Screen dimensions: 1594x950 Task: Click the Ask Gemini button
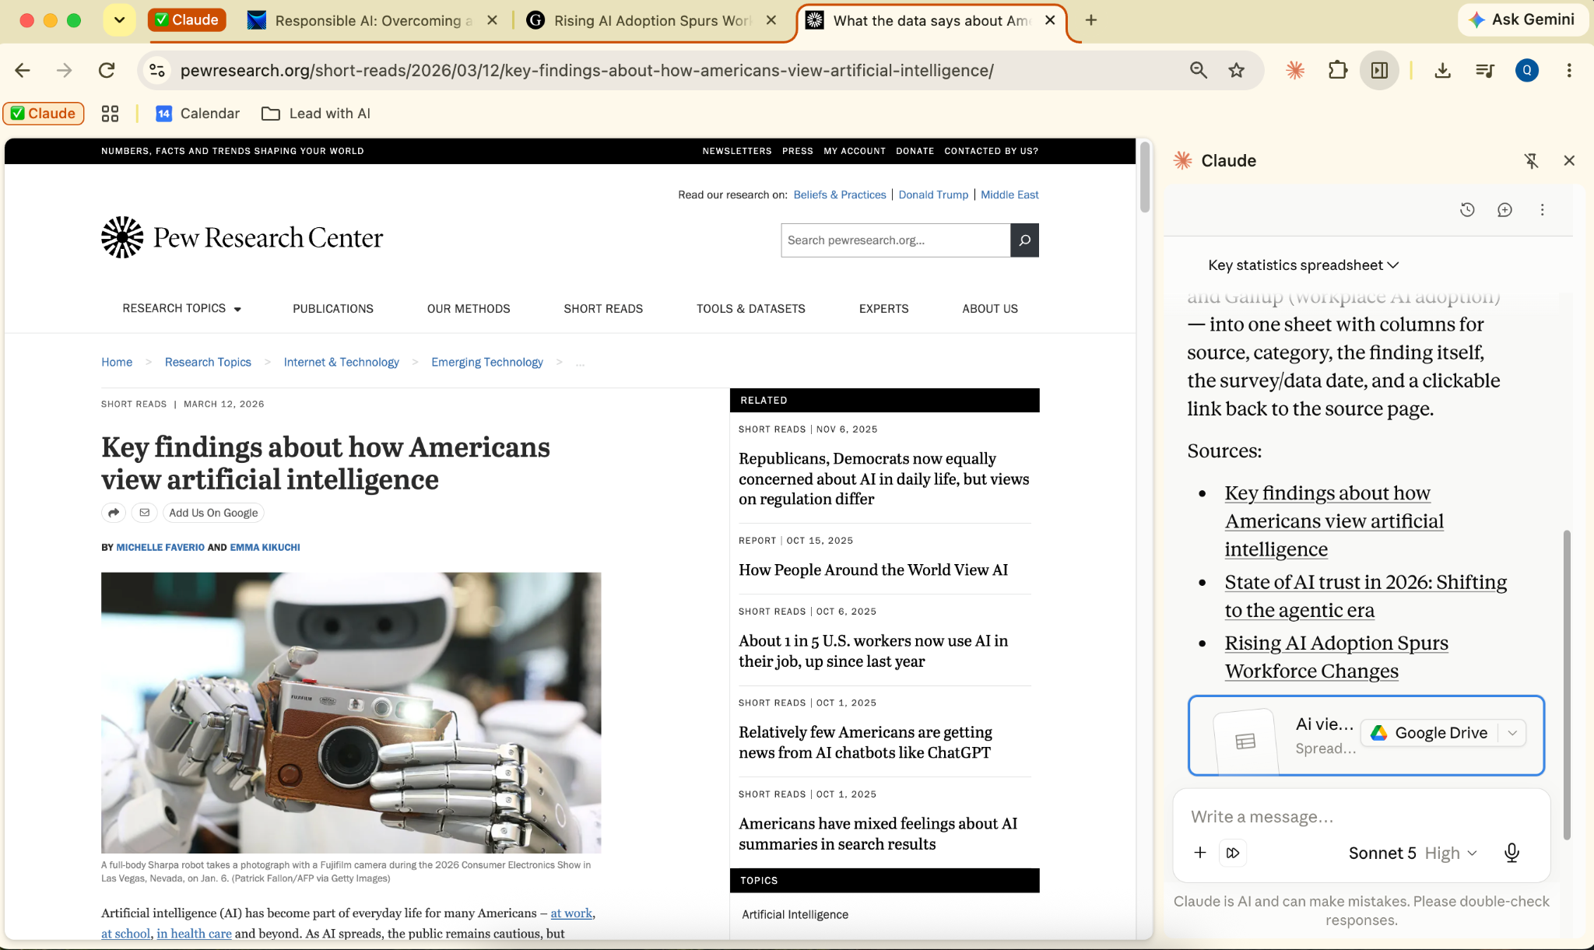[1522, 19]
